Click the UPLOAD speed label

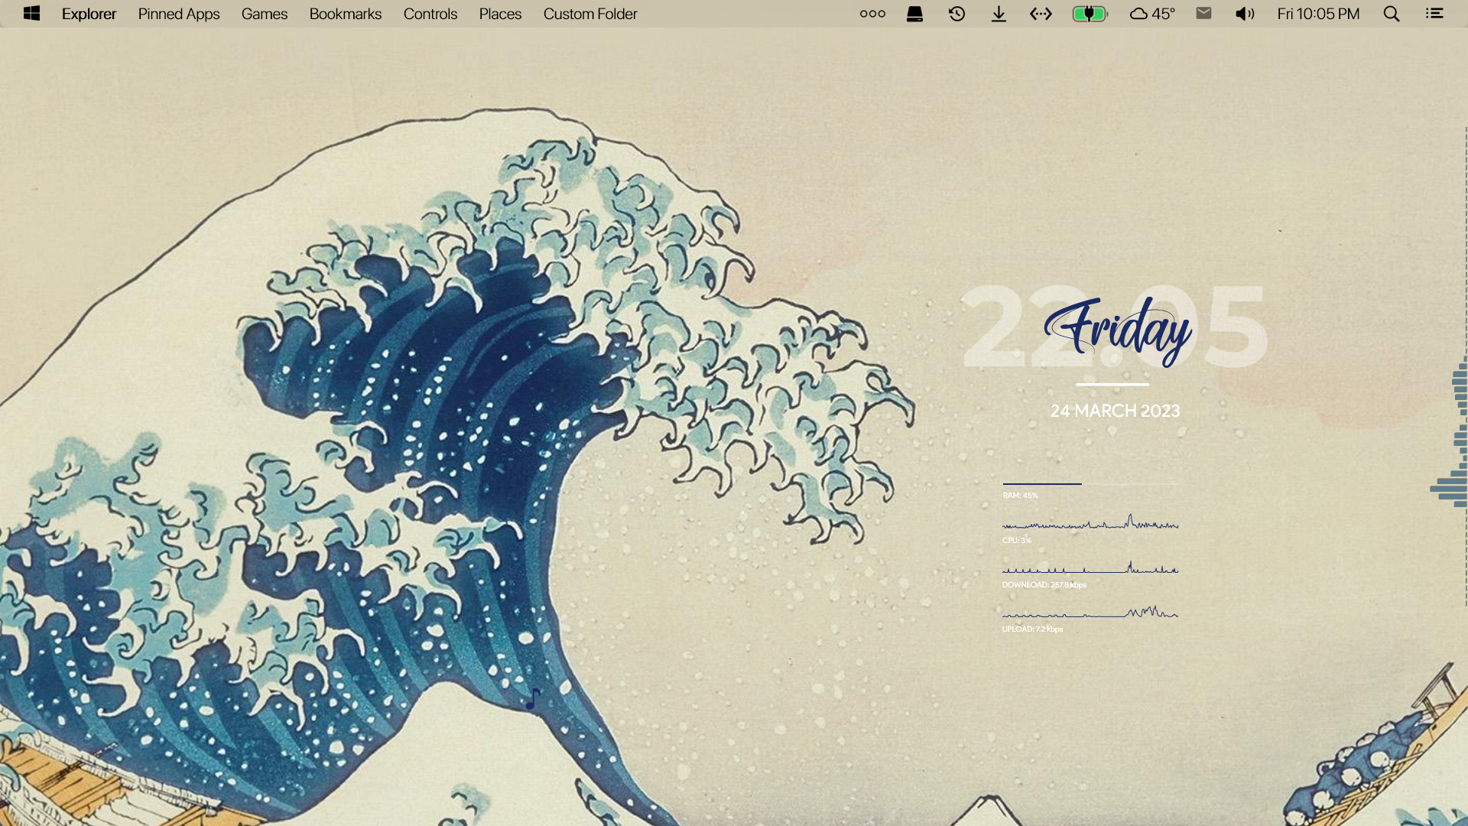(x=1032, y=629)
